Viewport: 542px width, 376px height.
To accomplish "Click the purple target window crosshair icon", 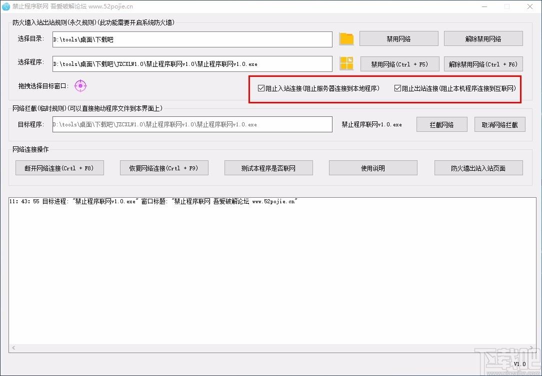I will click(80, 85).
